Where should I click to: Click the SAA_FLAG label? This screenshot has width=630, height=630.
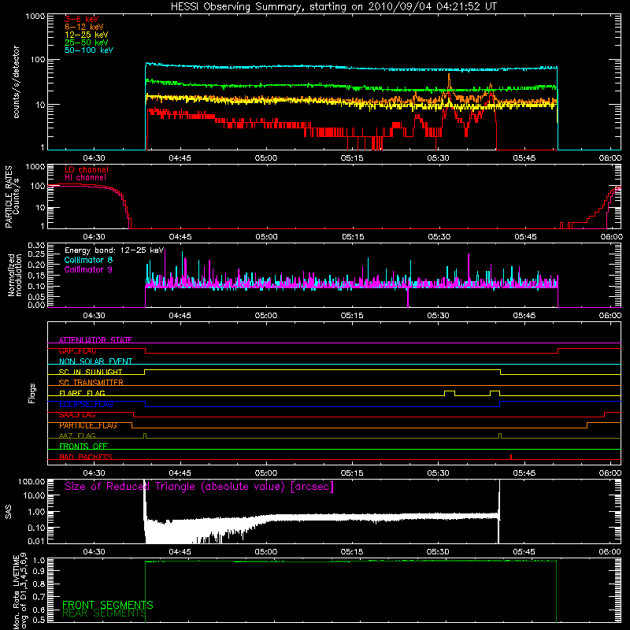pyautogui.click(x=77, y=415)
